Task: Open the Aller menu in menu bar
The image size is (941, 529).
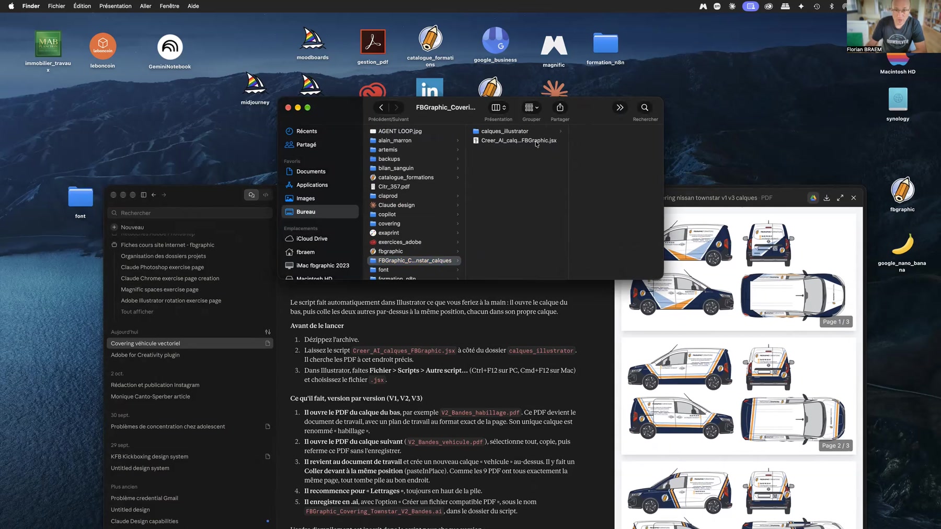Action: [145, 6]
